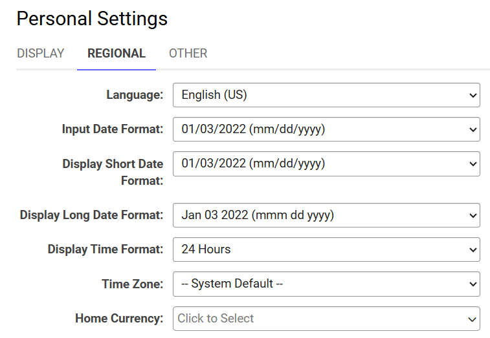Viewport: 490px width, 338px height.
Task: Click the Home Currency 'Click to Select' field
Action: click(x=326, y=319)
